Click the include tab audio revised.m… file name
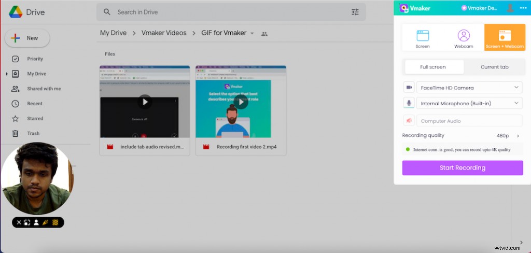531x253 pixels. coord(152,147)
